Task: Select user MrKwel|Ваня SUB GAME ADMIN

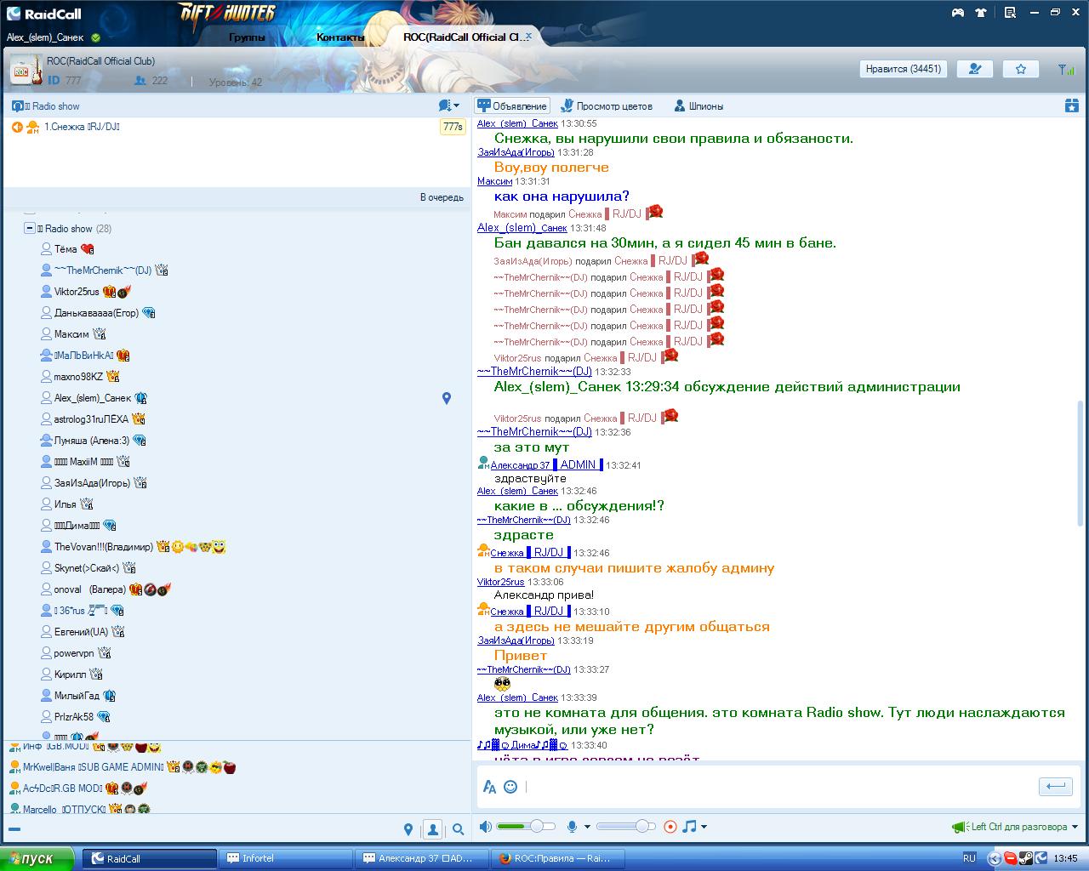Action: click(x=93, y=767)
